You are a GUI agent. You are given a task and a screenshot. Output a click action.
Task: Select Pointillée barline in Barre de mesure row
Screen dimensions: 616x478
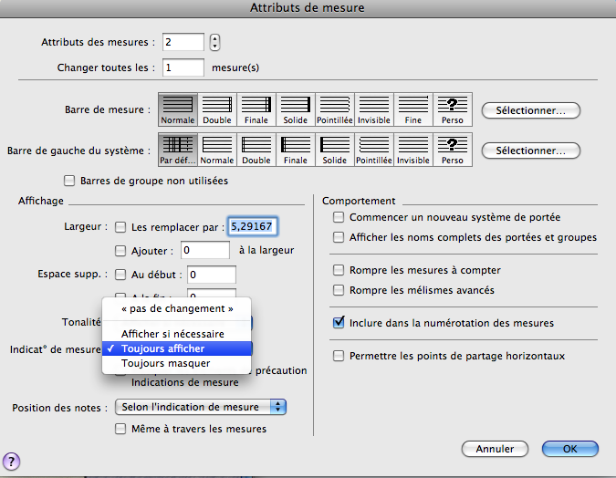[335, 109]
